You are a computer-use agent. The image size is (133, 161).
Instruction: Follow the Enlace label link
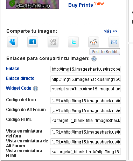[13, 69]
